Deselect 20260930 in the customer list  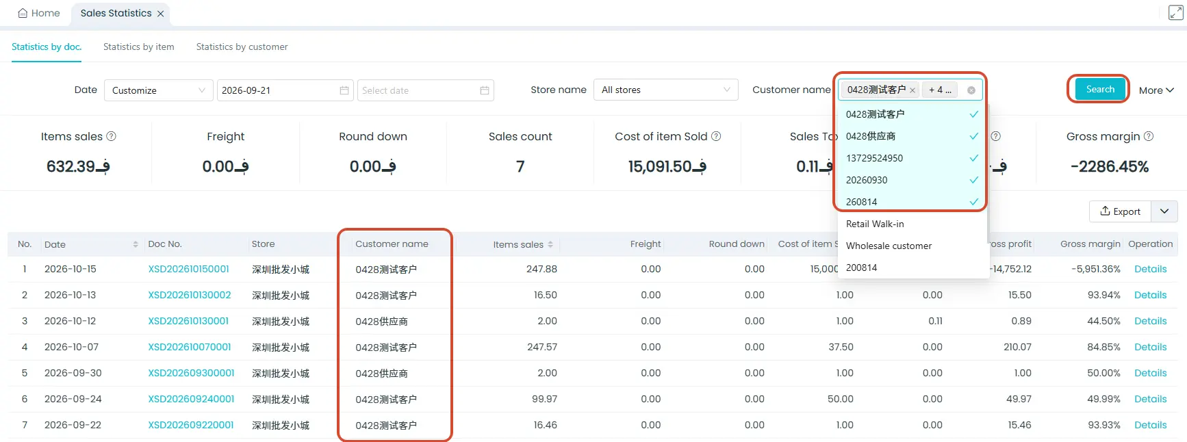tap(912, 180)
